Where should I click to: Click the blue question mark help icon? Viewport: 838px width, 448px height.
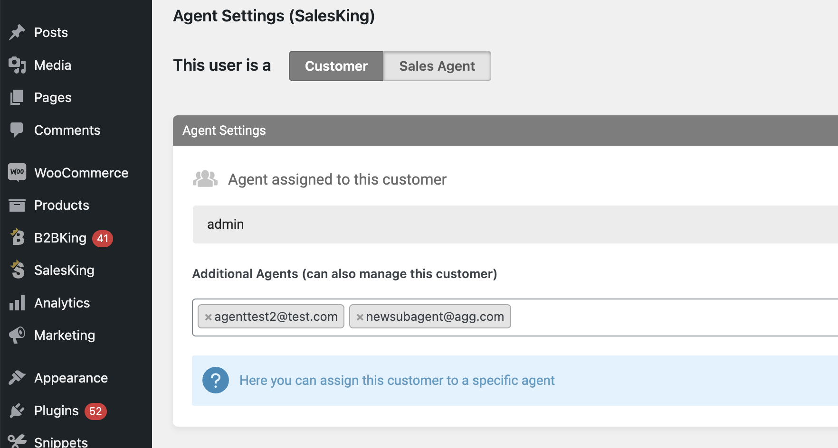tap(216, 380)
